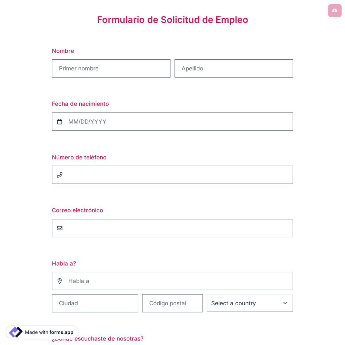This screenshot has height=345, width=345.
Task: Click the ¿Dónde escuchaste de nosotras? label
Action: [98, 338]
